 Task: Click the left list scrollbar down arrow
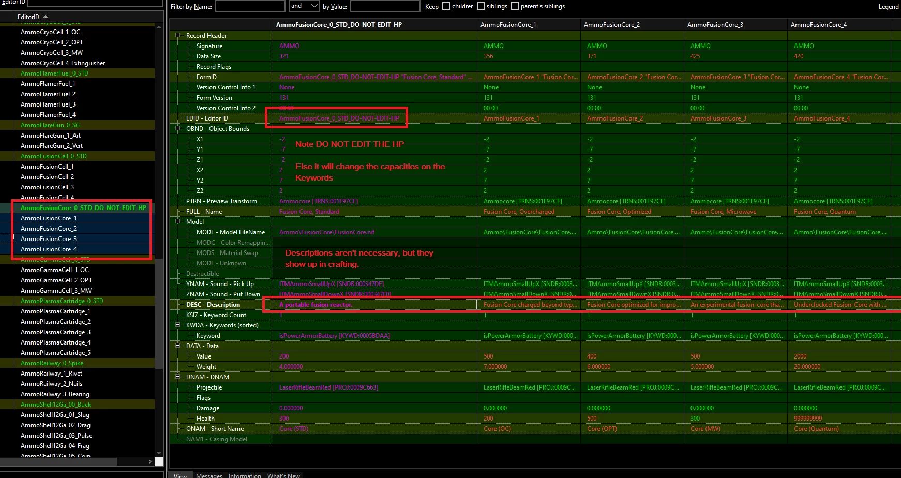[x=159, y=453]
